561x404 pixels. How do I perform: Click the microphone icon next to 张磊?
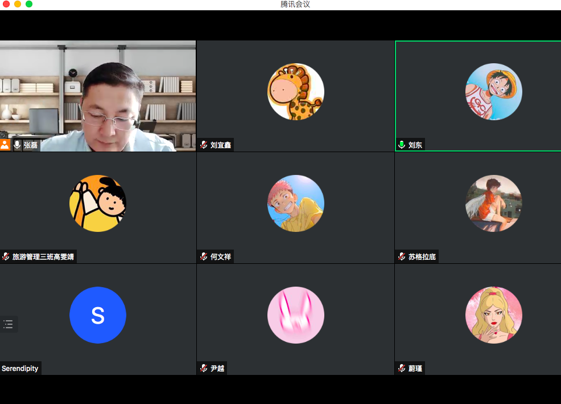coord(17,145)
